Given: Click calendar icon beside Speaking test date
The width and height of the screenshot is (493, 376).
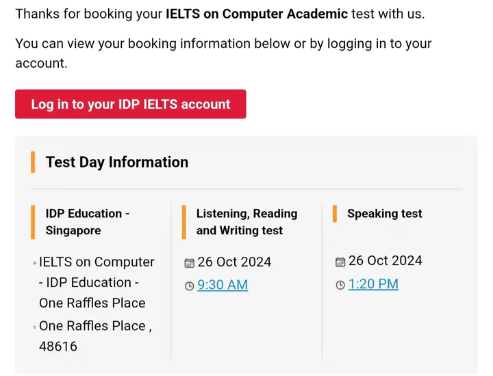Looking at the screenshot, I should (x=340, y=262).
